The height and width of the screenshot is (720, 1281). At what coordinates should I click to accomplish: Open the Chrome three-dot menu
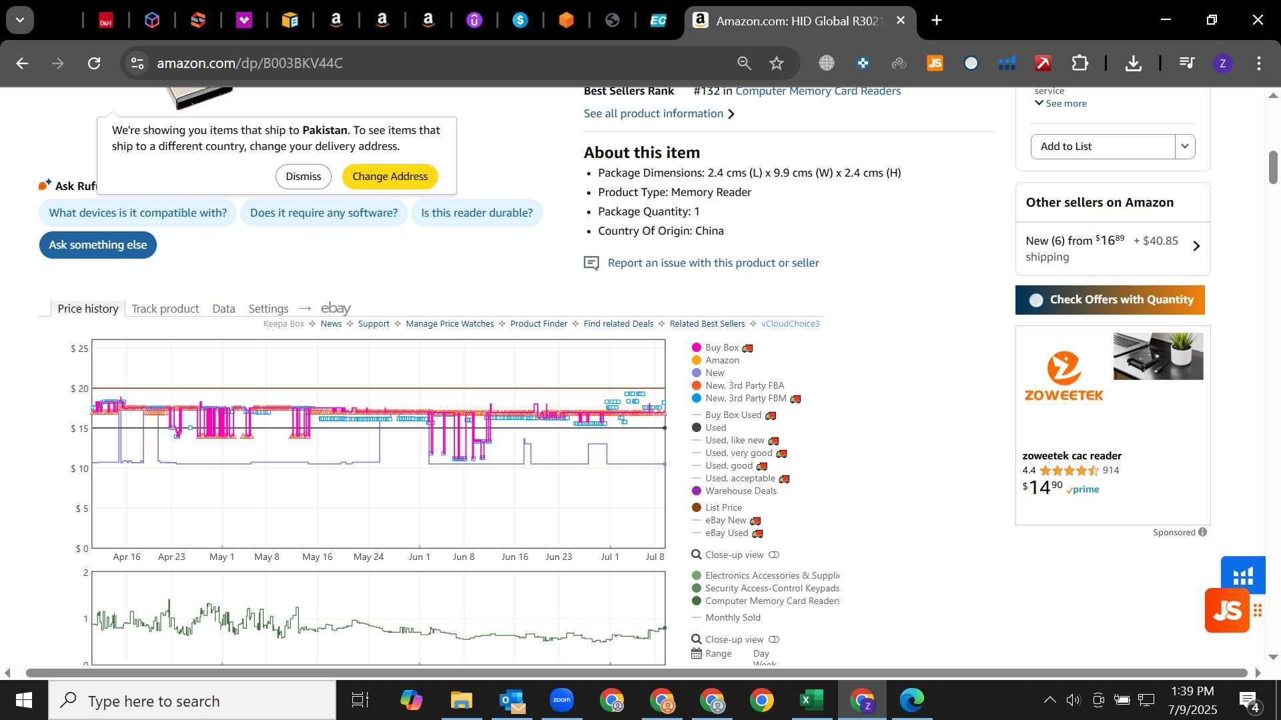(1258, 63)
